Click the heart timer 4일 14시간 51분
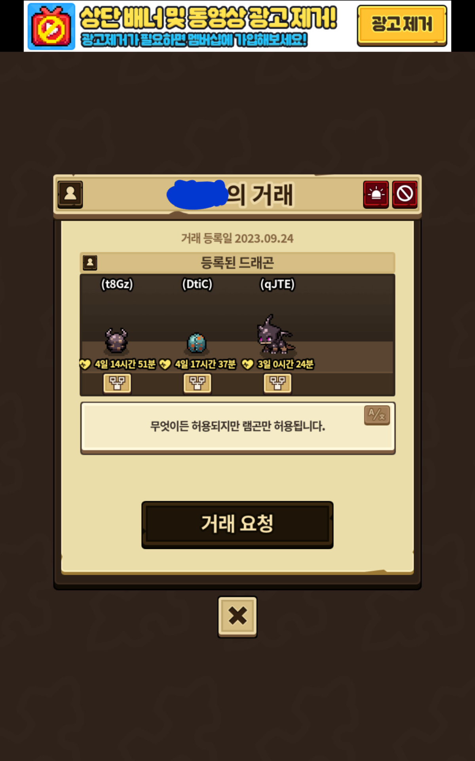Viewport: 475px width, 761px height. pyautogui.click(x=118, y=364)
